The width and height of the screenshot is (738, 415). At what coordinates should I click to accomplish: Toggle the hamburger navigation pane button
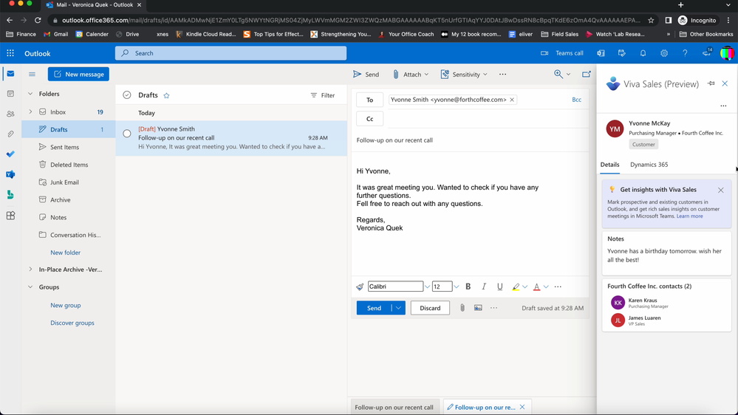pyautogui.click(x=32, y=75)
